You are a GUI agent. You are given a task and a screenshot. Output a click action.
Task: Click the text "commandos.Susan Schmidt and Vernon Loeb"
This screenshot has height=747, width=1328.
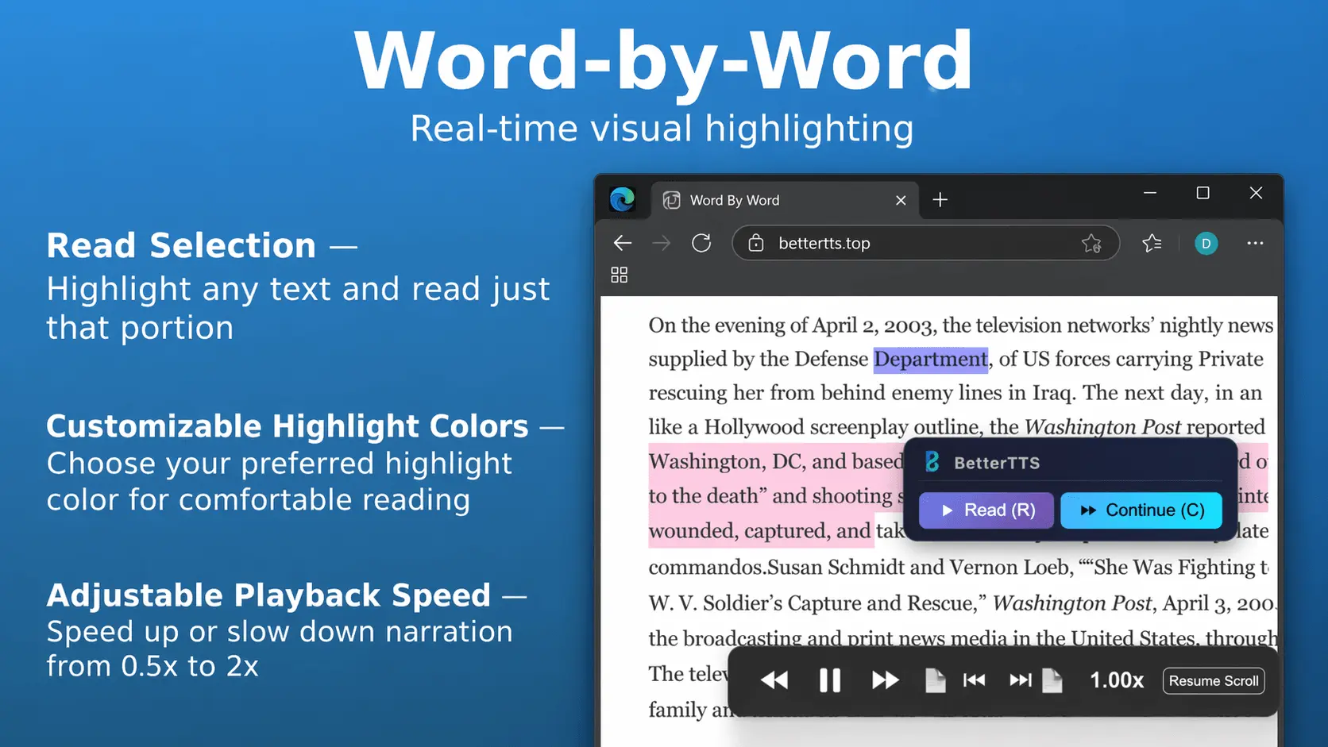pyautogui.click(x=860, y=568)
